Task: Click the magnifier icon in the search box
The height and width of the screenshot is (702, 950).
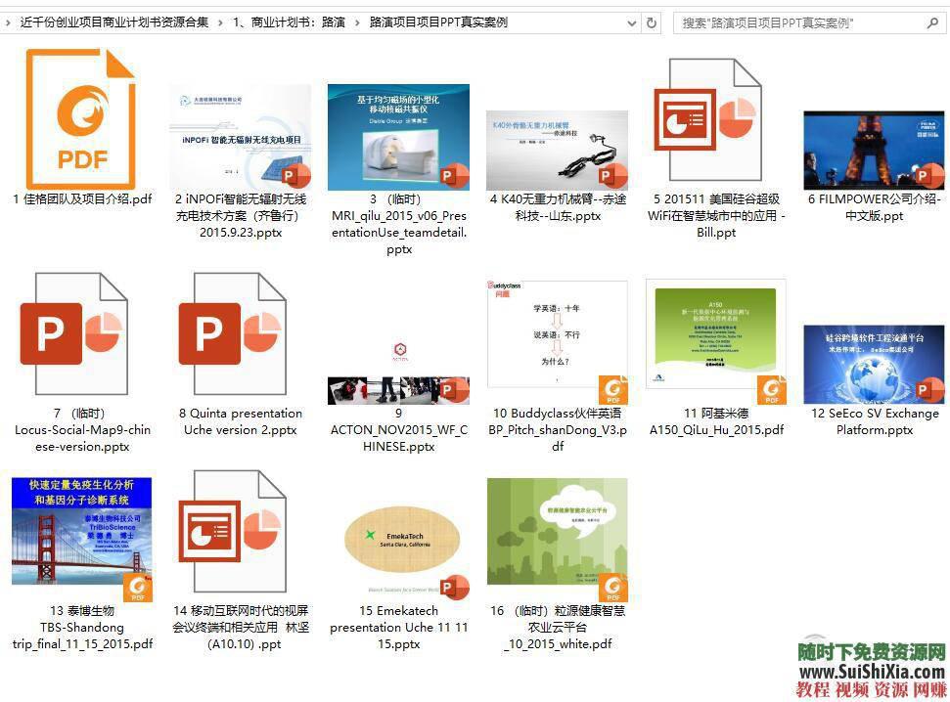Action: point(929,21)
